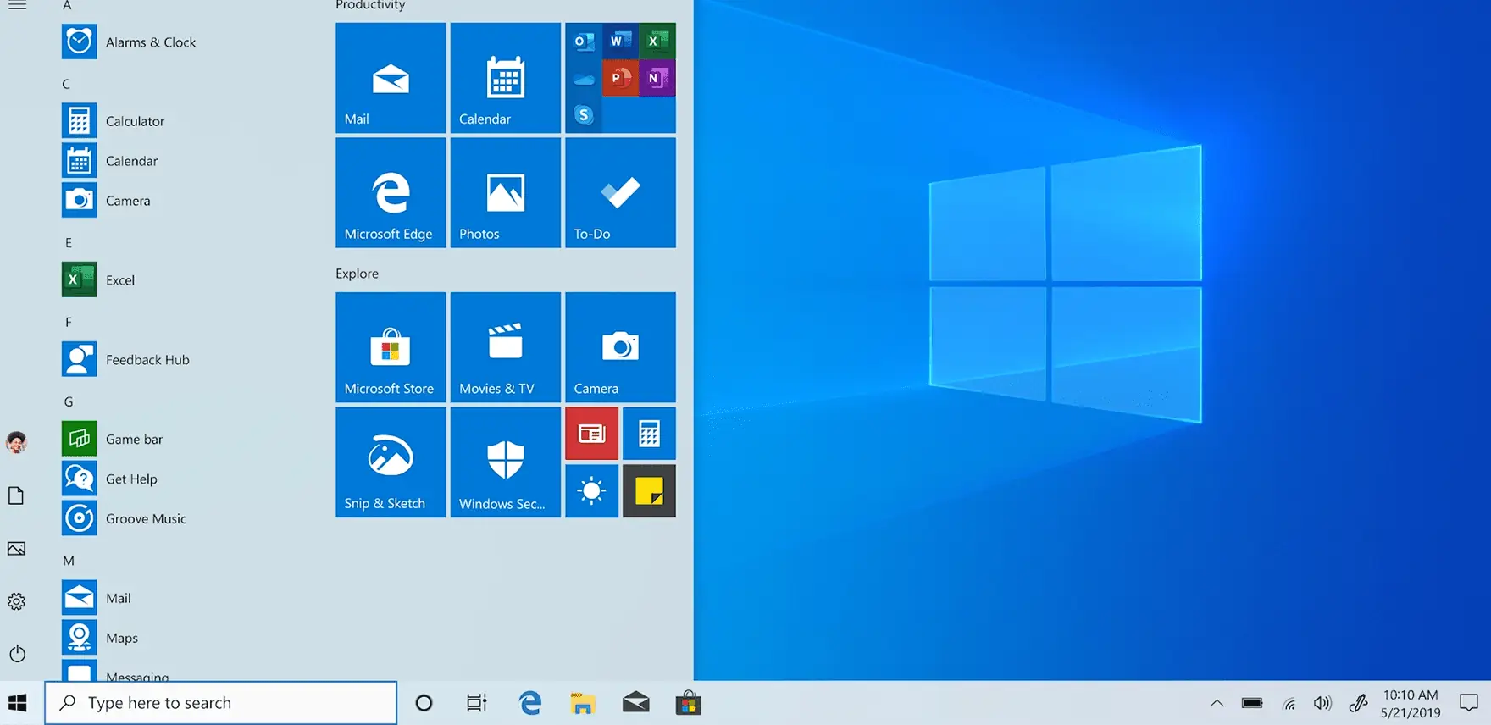
Task: Open Task View on taskbar
Action: pyautogui.click(x=477, y=703)
